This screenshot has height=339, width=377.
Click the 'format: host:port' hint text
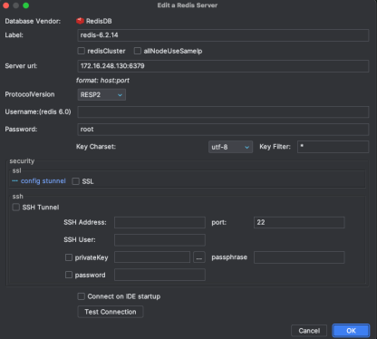pyautogui.click(x=102, y=81)
